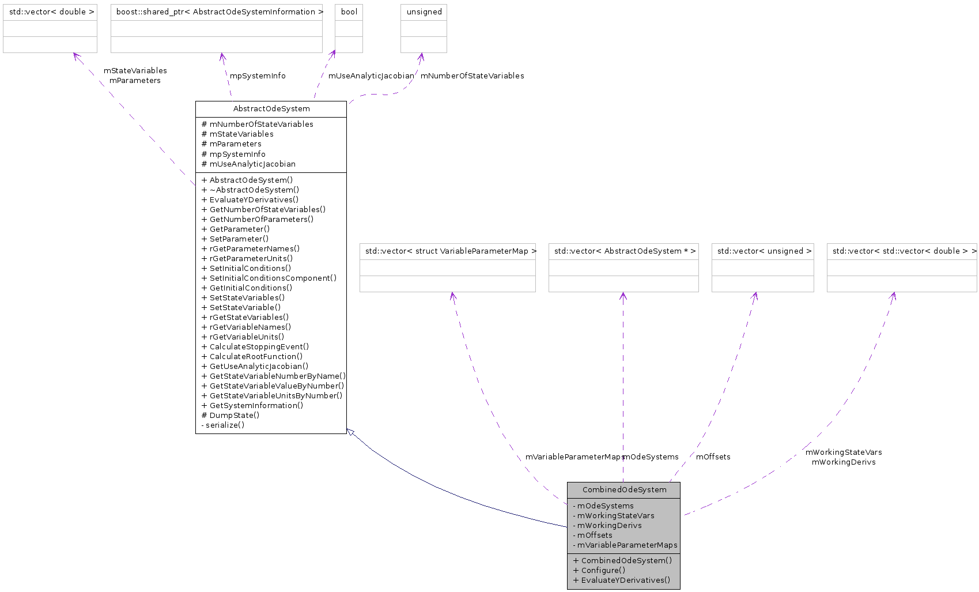Open std::vector< std::vector< double > > node
This screenshot has width=979, height=592.
click(902, 267)
